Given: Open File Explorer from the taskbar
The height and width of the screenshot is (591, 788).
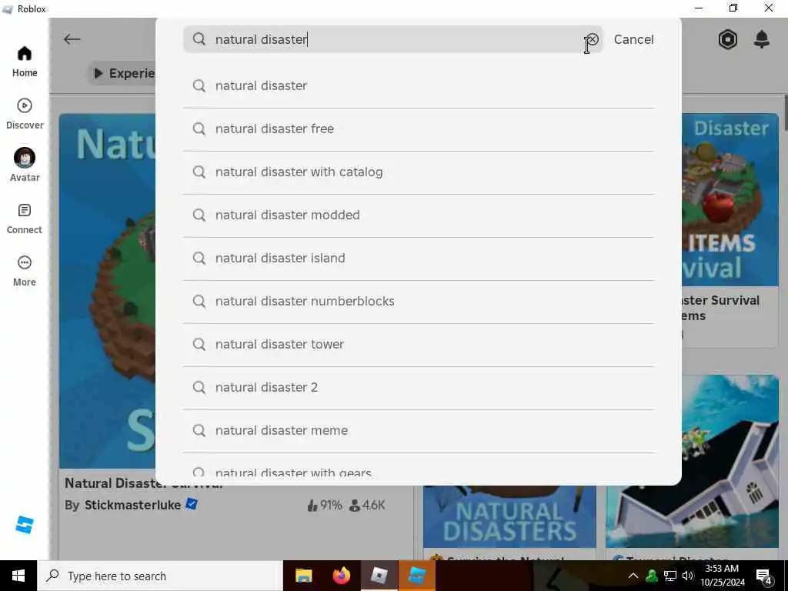Looking at the screenshot, I should [303, 576].
